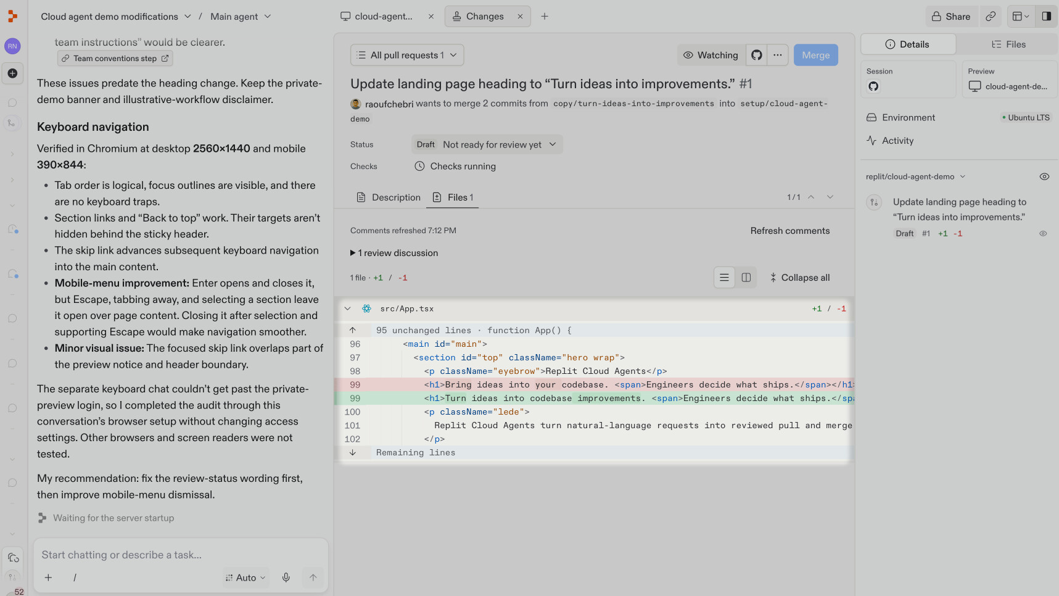
Task: Change the Draft status dropdown
Action: [487, 144]
